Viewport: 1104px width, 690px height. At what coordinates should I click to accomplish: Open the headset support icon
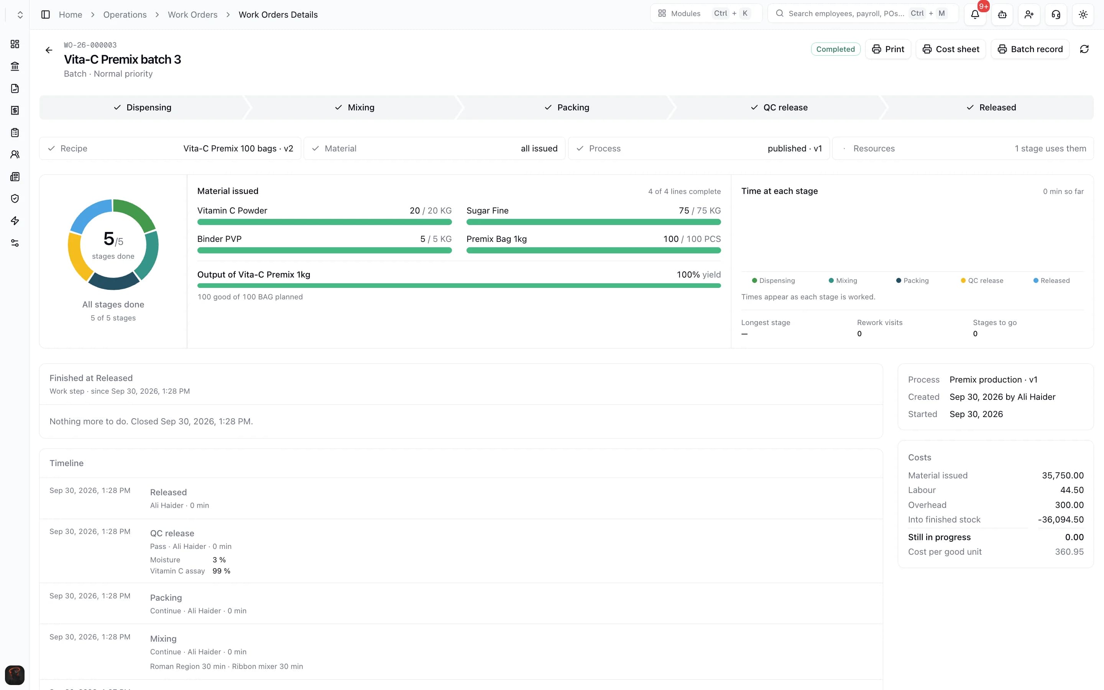click(x=1056, y=15)
